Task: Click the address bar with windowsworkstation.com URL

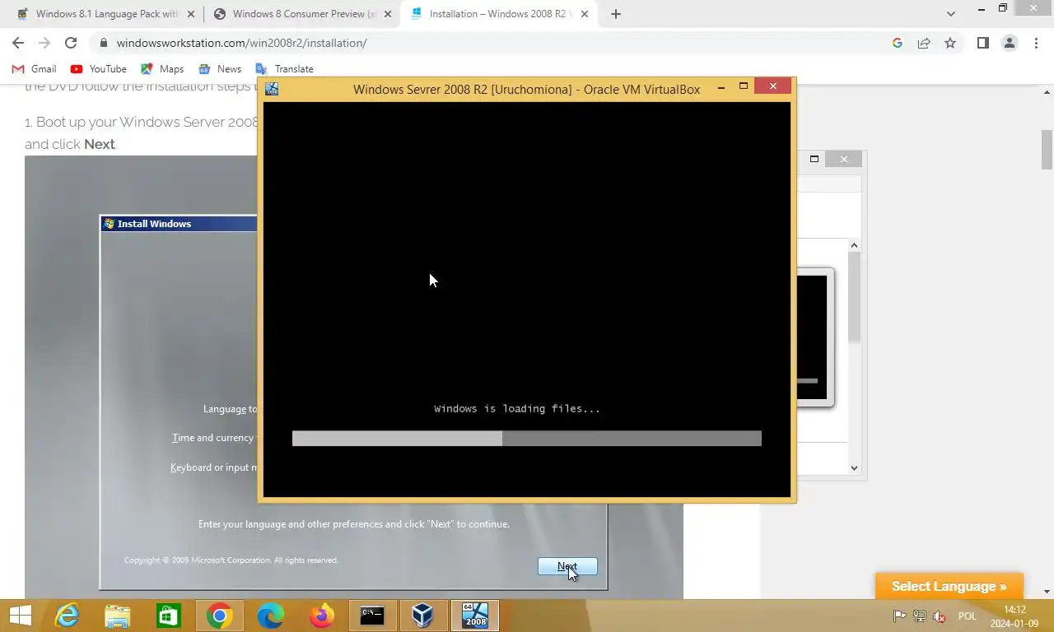Action: coord(494,43)
